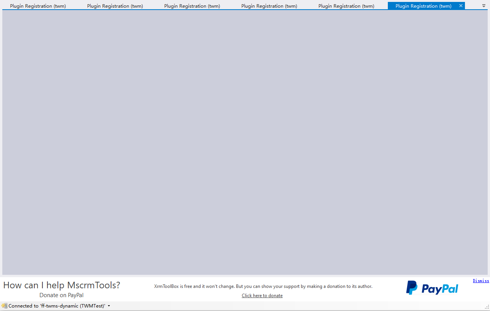Open the 'Connected to ff-twms-dynamic' connection dropdown
The height and width of the screenshot is (311, 490).
[56, 306]
